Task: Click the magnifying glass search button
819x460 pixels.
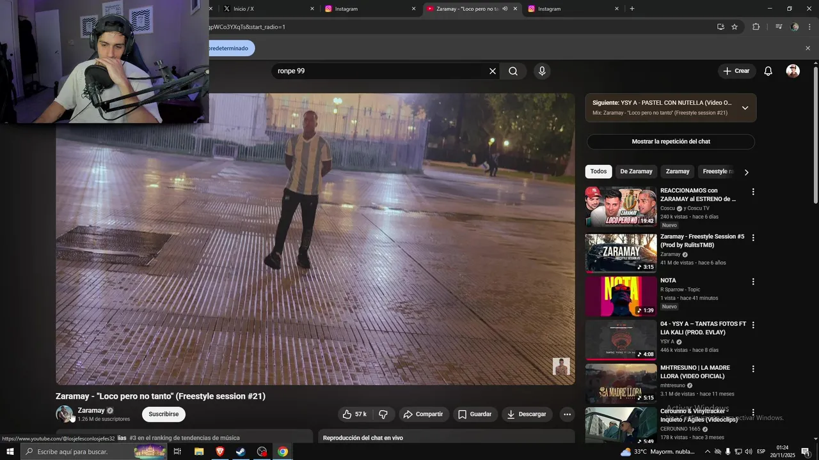Action: [513, 71]
